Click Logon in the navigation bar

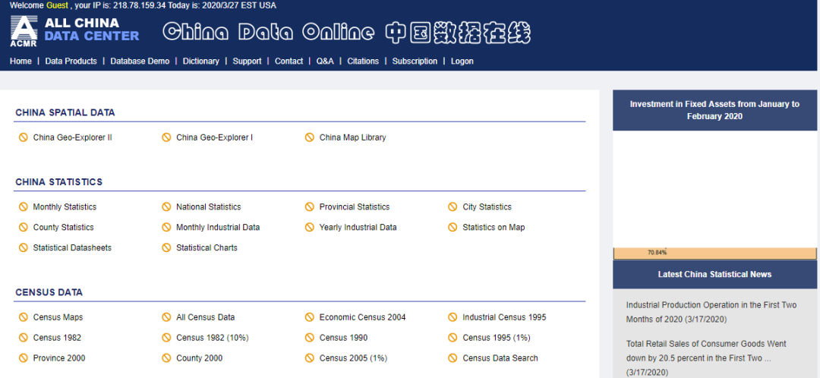pos(462,61)
